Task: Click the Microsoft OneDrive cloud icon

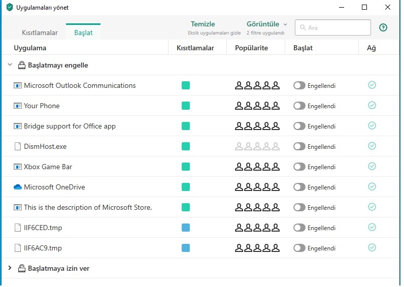Action: coord(18,187)
